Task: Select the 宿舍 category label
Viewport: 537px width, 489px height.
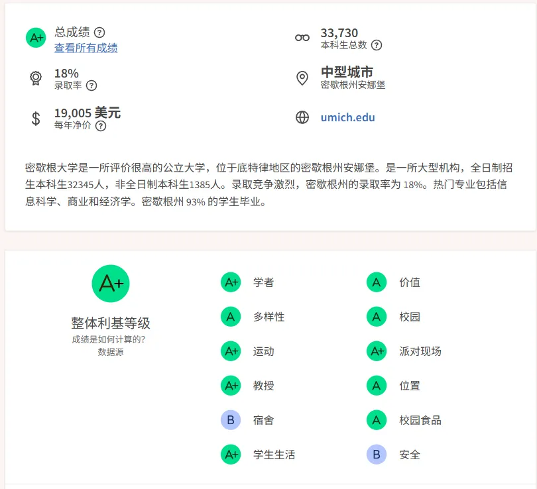Action: pyautogui.click(x=263, y=420)
